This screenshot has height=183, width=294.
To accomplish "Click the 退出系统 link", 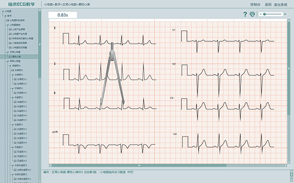I will pos(280,5).
